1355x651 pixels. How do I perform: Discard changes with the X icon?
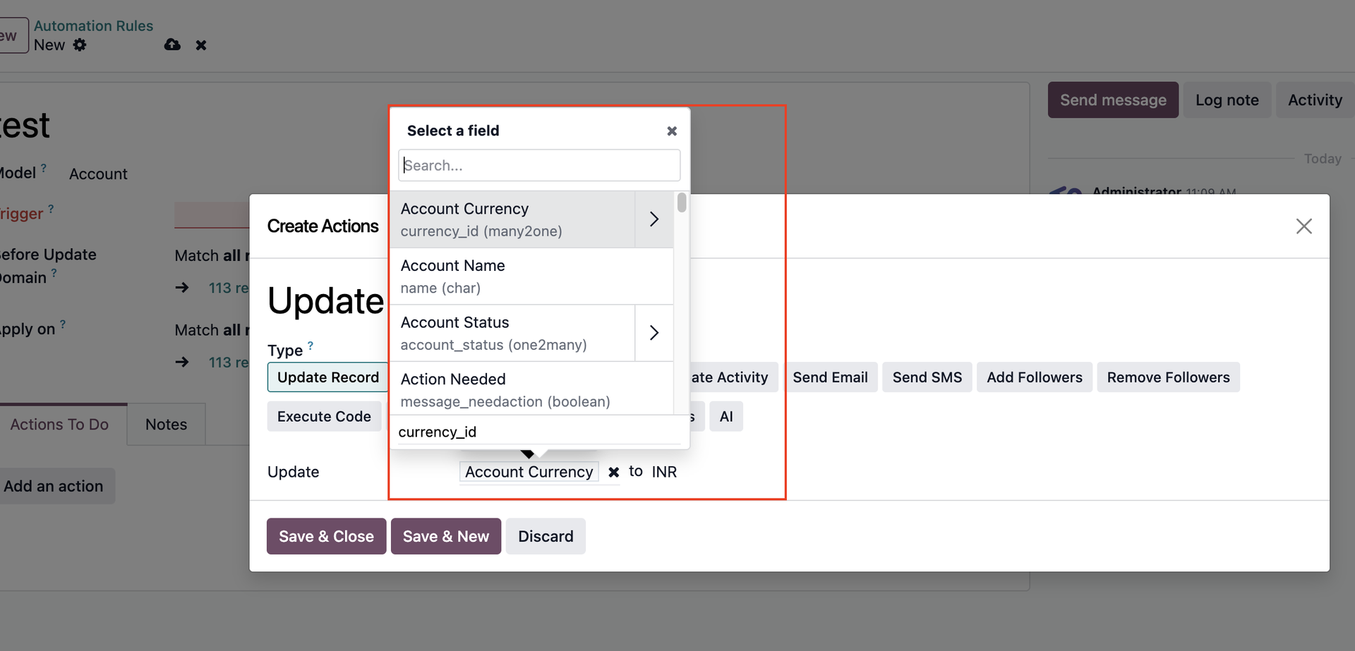point(201,45)
